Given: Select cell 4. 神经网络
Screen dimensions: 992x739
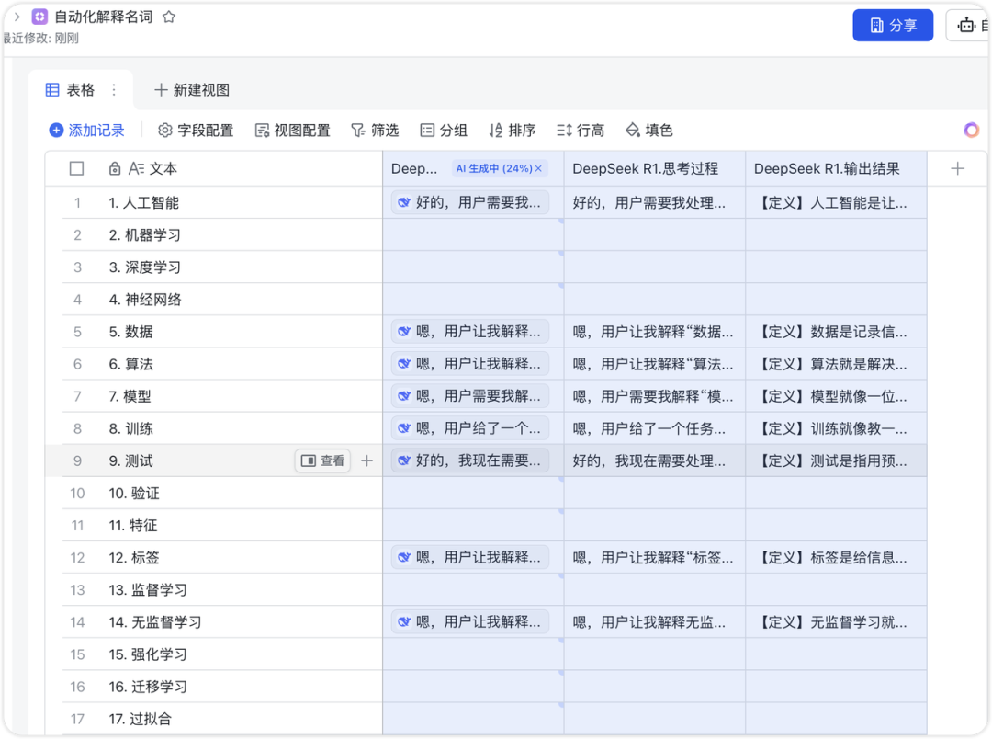Looking at the screenshot, I should pyautogui.click(x=241, y=300).
